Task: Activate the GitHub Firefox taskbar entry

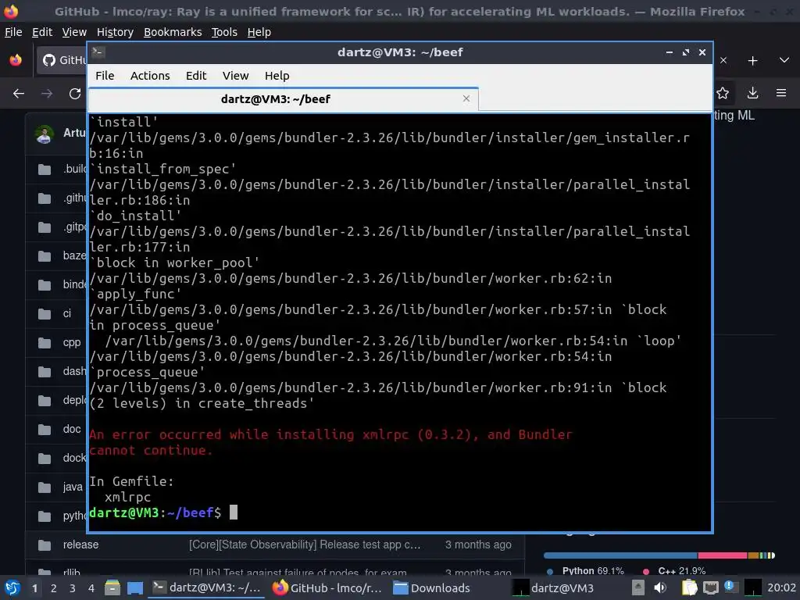Action: coord(327,587)
